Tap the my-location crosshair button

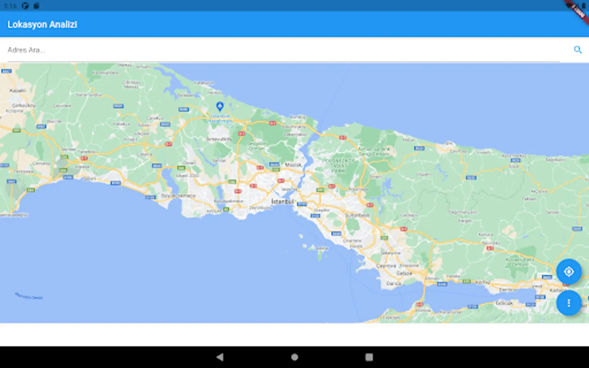coord(569,272)
